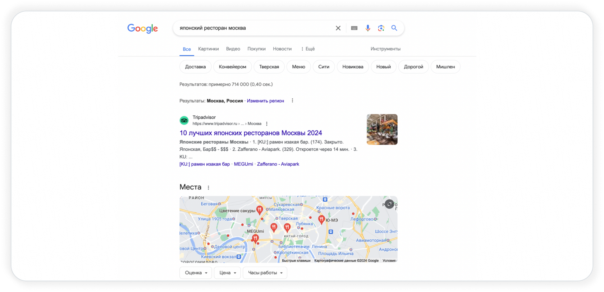The image size is (604, 292).
Task: Open three-dot menu beside Места heading
Action: [x=209, y=188]
